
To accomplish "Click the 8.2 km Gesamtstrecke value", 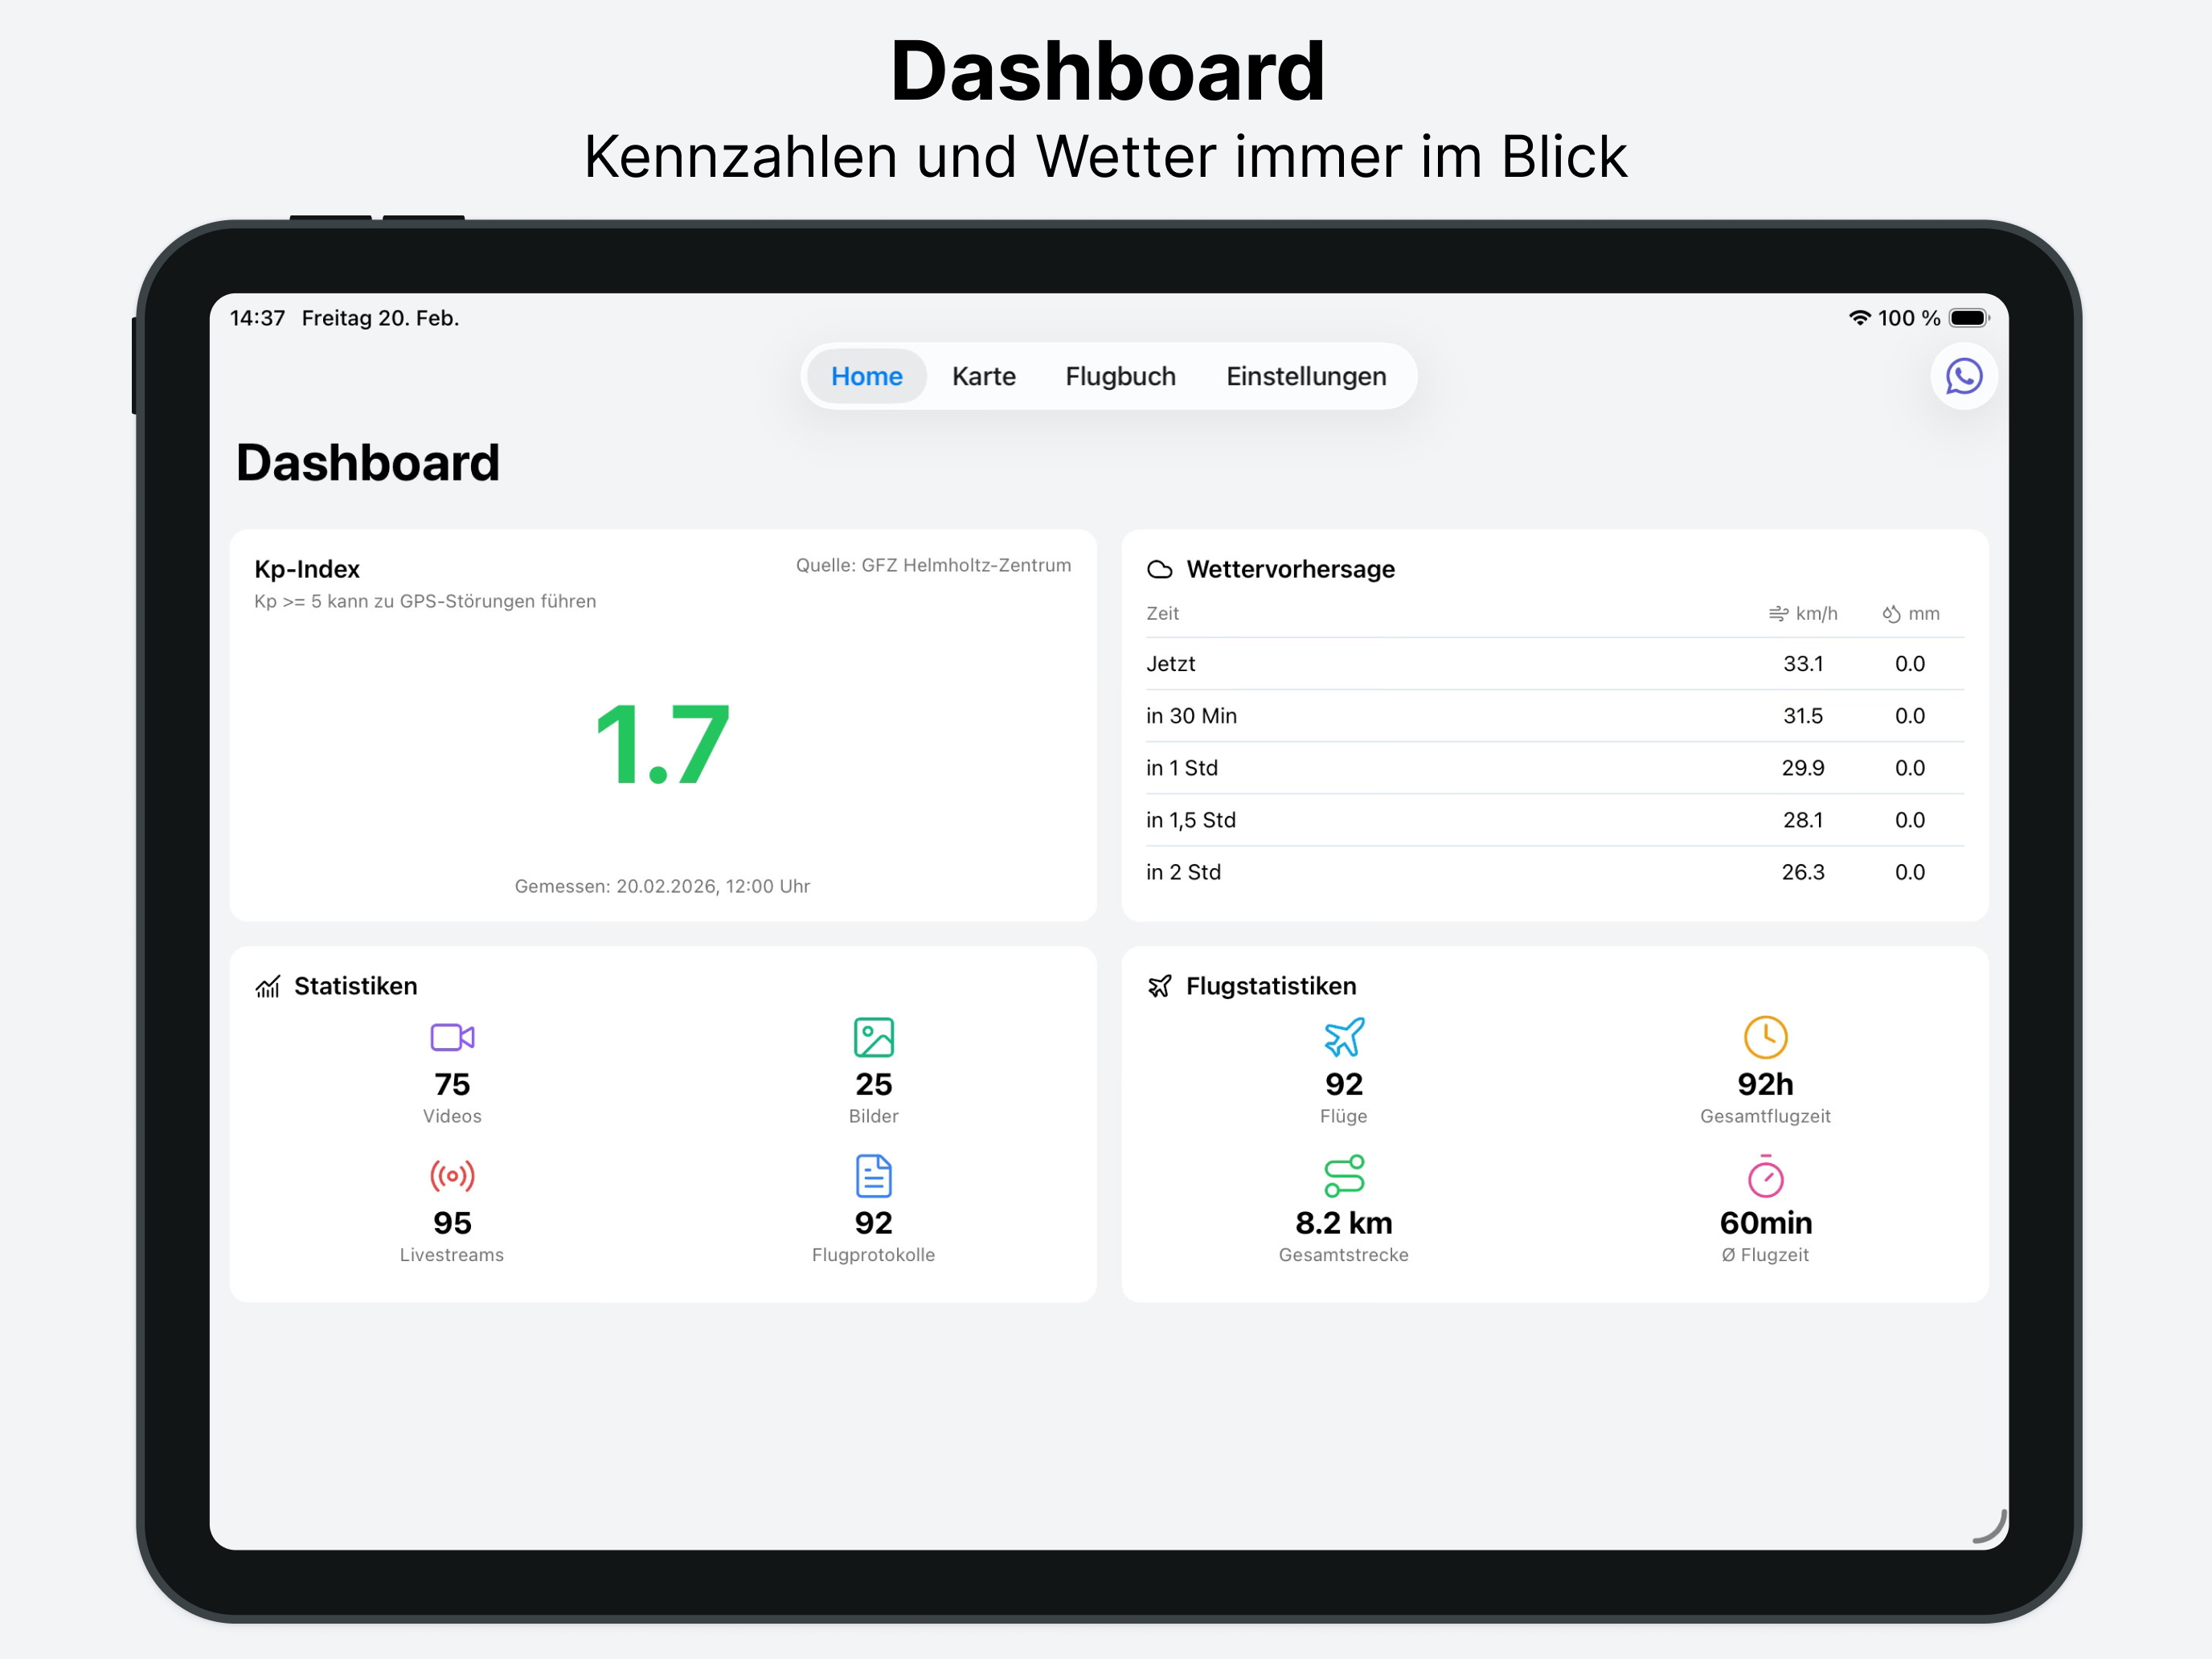I will click(1343, 1223).
